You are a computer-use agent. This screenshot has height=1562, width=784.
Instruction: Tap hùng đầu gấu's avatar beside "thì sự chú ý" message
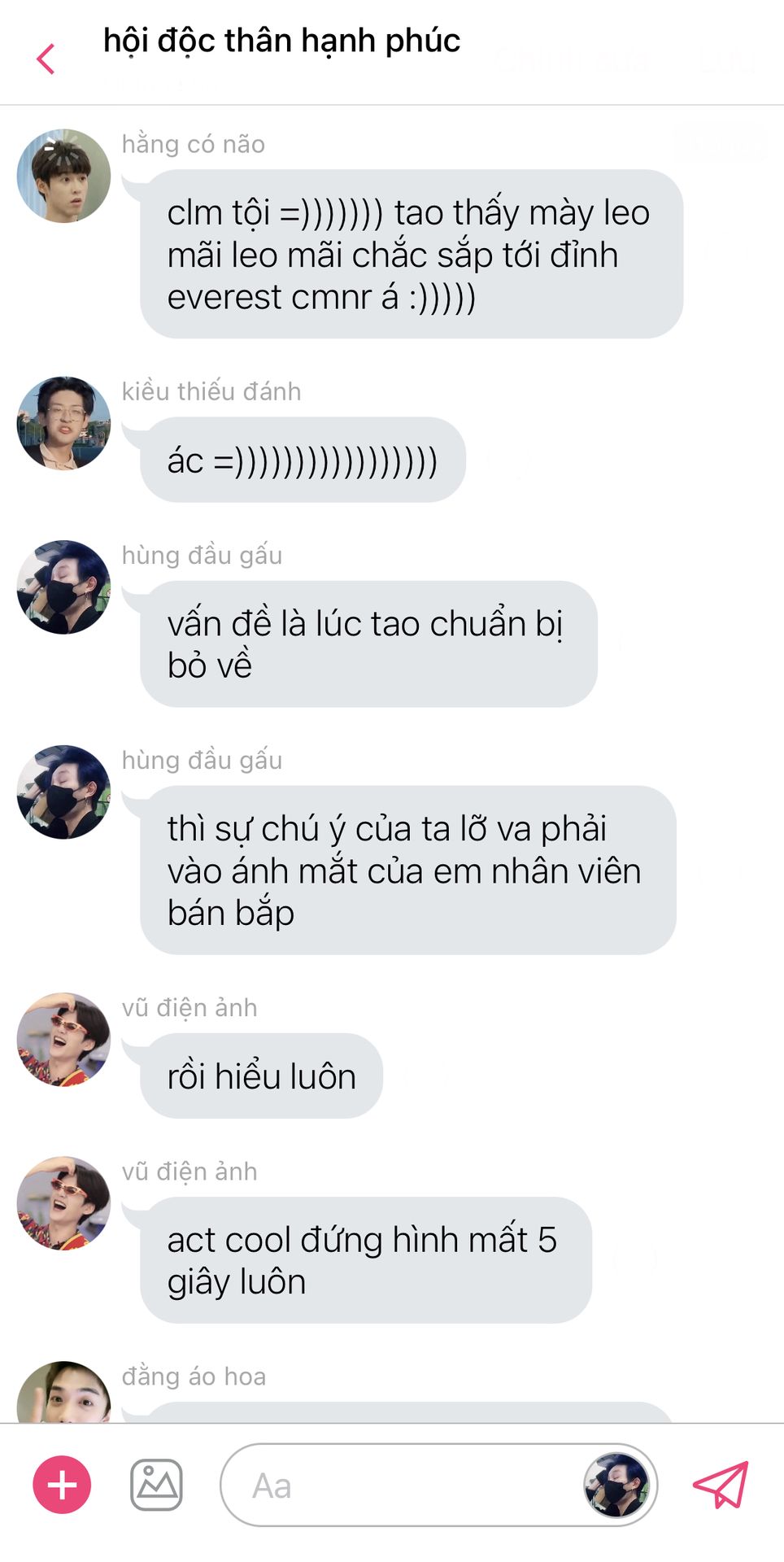tap(63, 792)
